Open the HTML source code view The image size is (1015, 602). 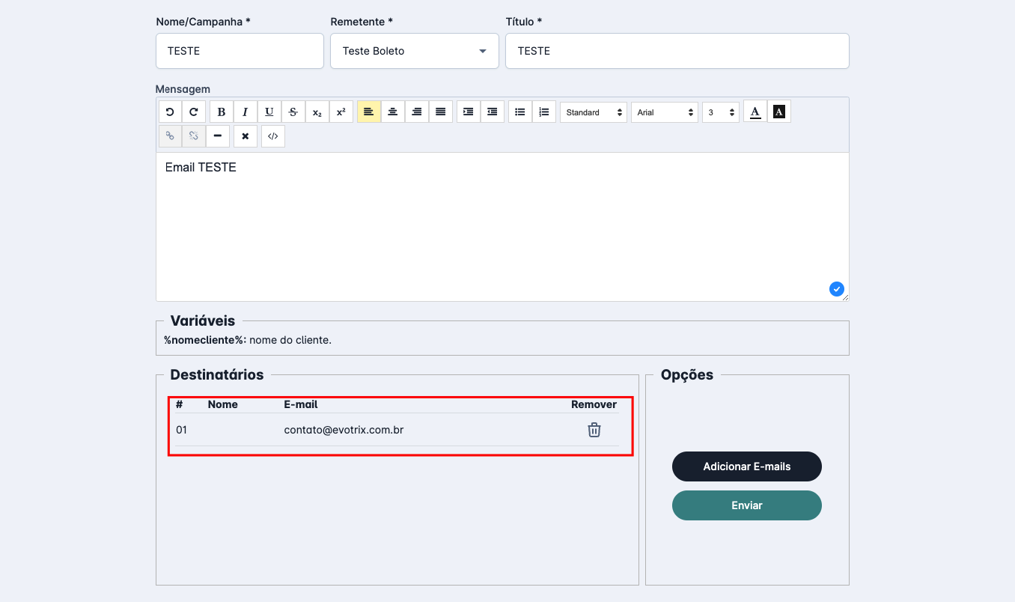pos(273,136)
